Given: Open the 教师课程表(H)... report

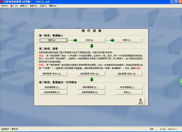Looking at the screenshot, I should pyautogui.click(x=91, y=87).
